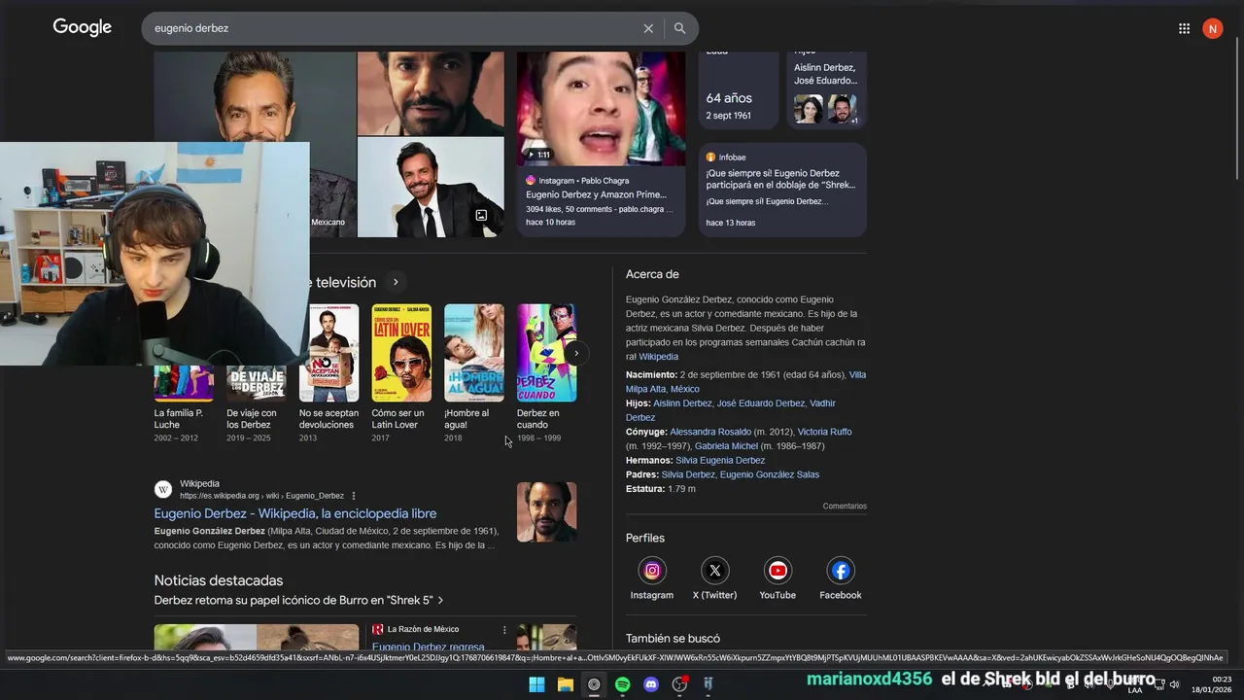Click the Estatura: 1.79 m text

pyautogui.click(x=661, y=489)
